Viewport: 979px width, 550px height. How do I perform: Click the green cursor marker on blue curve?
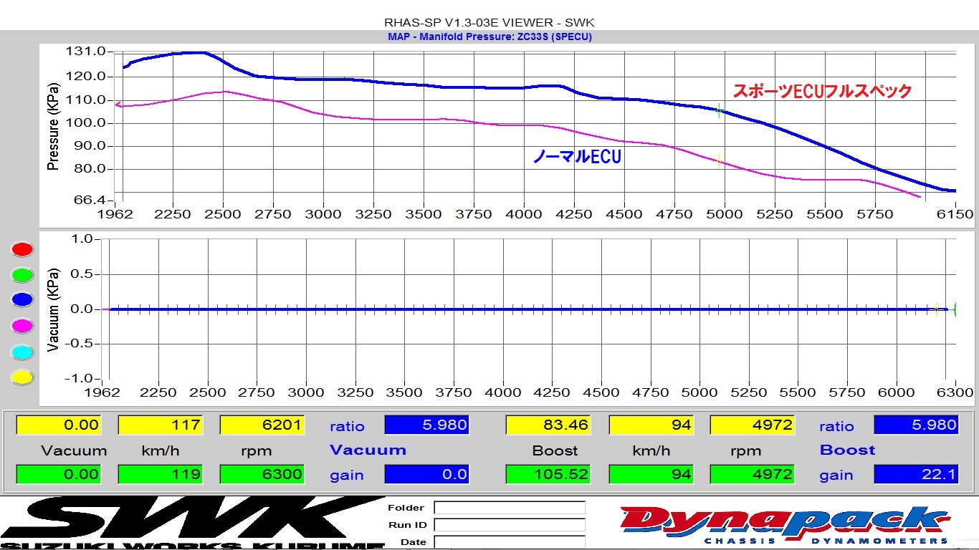click(x=719, y=111)
